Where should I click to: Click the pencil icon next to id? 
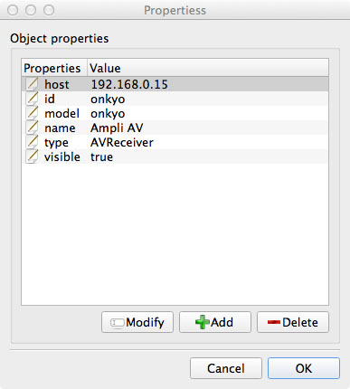pyautogui.click(x=32, y=99)
